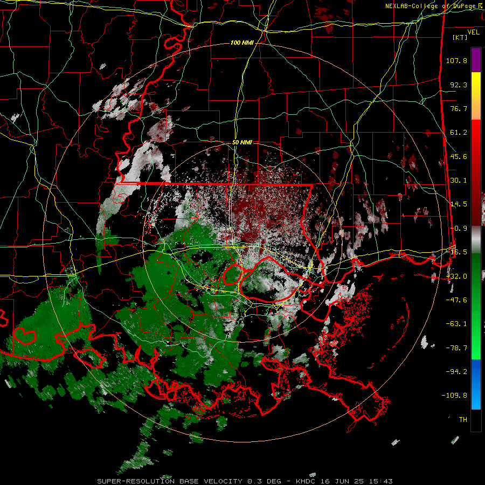Click the -63.1 velocity scale value

coord(456,324)
